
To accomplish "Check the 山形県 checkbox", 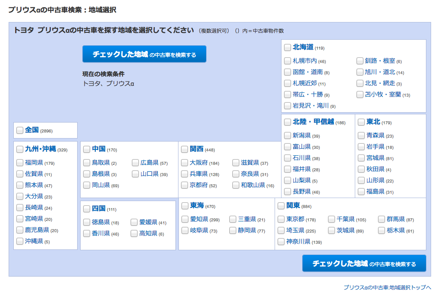I will pos(361,180).
